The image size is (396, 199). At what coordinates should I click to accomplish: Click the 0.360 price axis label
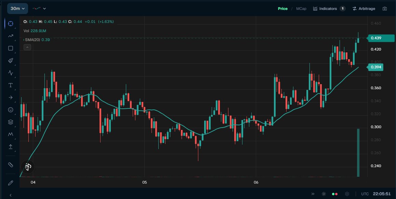376,88
